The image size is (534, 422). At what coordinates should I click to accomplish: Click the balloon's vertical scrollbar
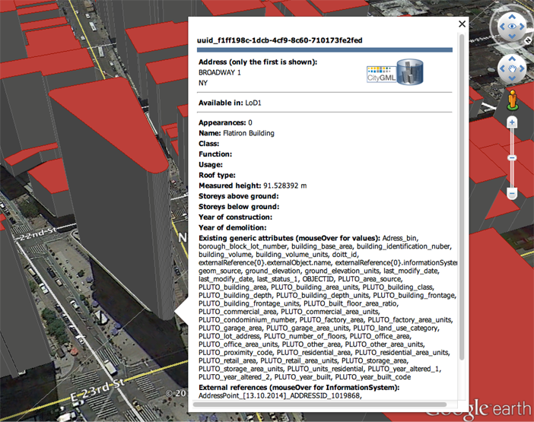(462, 197)
